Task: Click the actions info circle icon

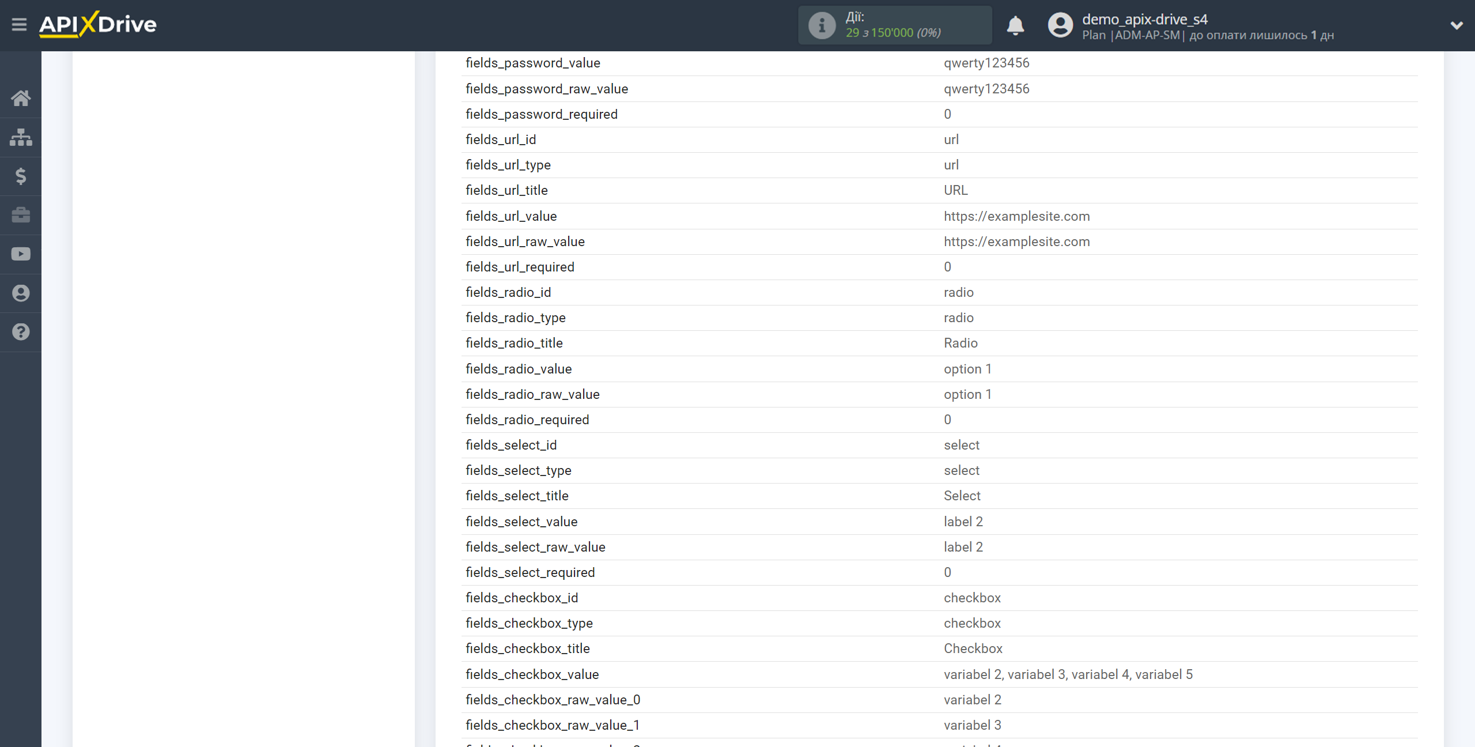Action: (x=822, y=25)
